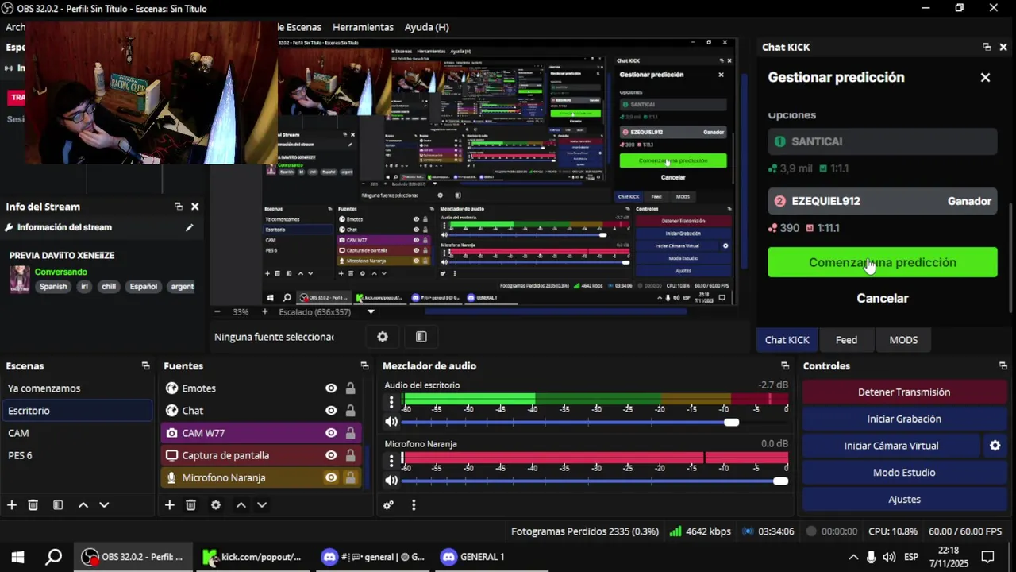Open the Herramientas menu
This screenshot has width=1016, height=572.
(363, 27)
